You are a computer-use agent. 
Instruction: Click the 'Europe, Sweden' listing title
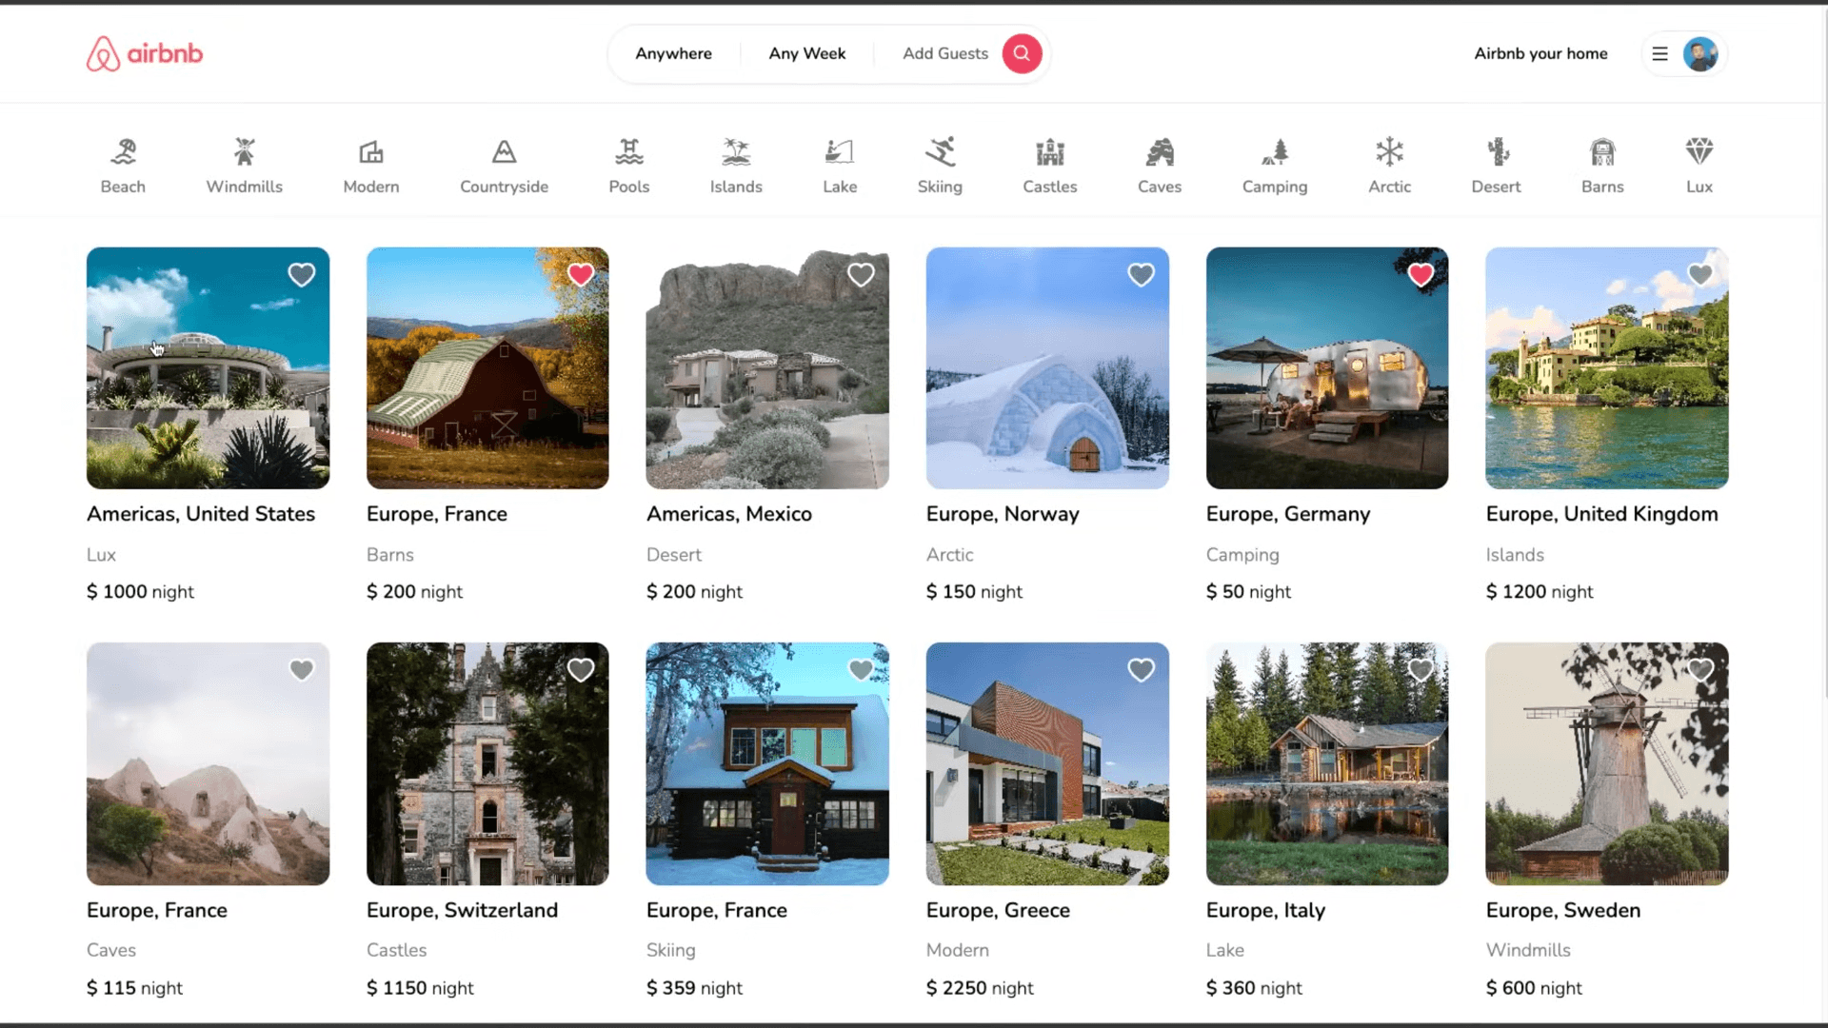click(x=1563, y=911)
